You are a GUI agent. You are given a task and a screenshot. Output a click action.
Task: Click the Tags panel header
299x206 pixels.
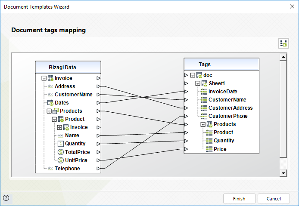pos(221,65)
